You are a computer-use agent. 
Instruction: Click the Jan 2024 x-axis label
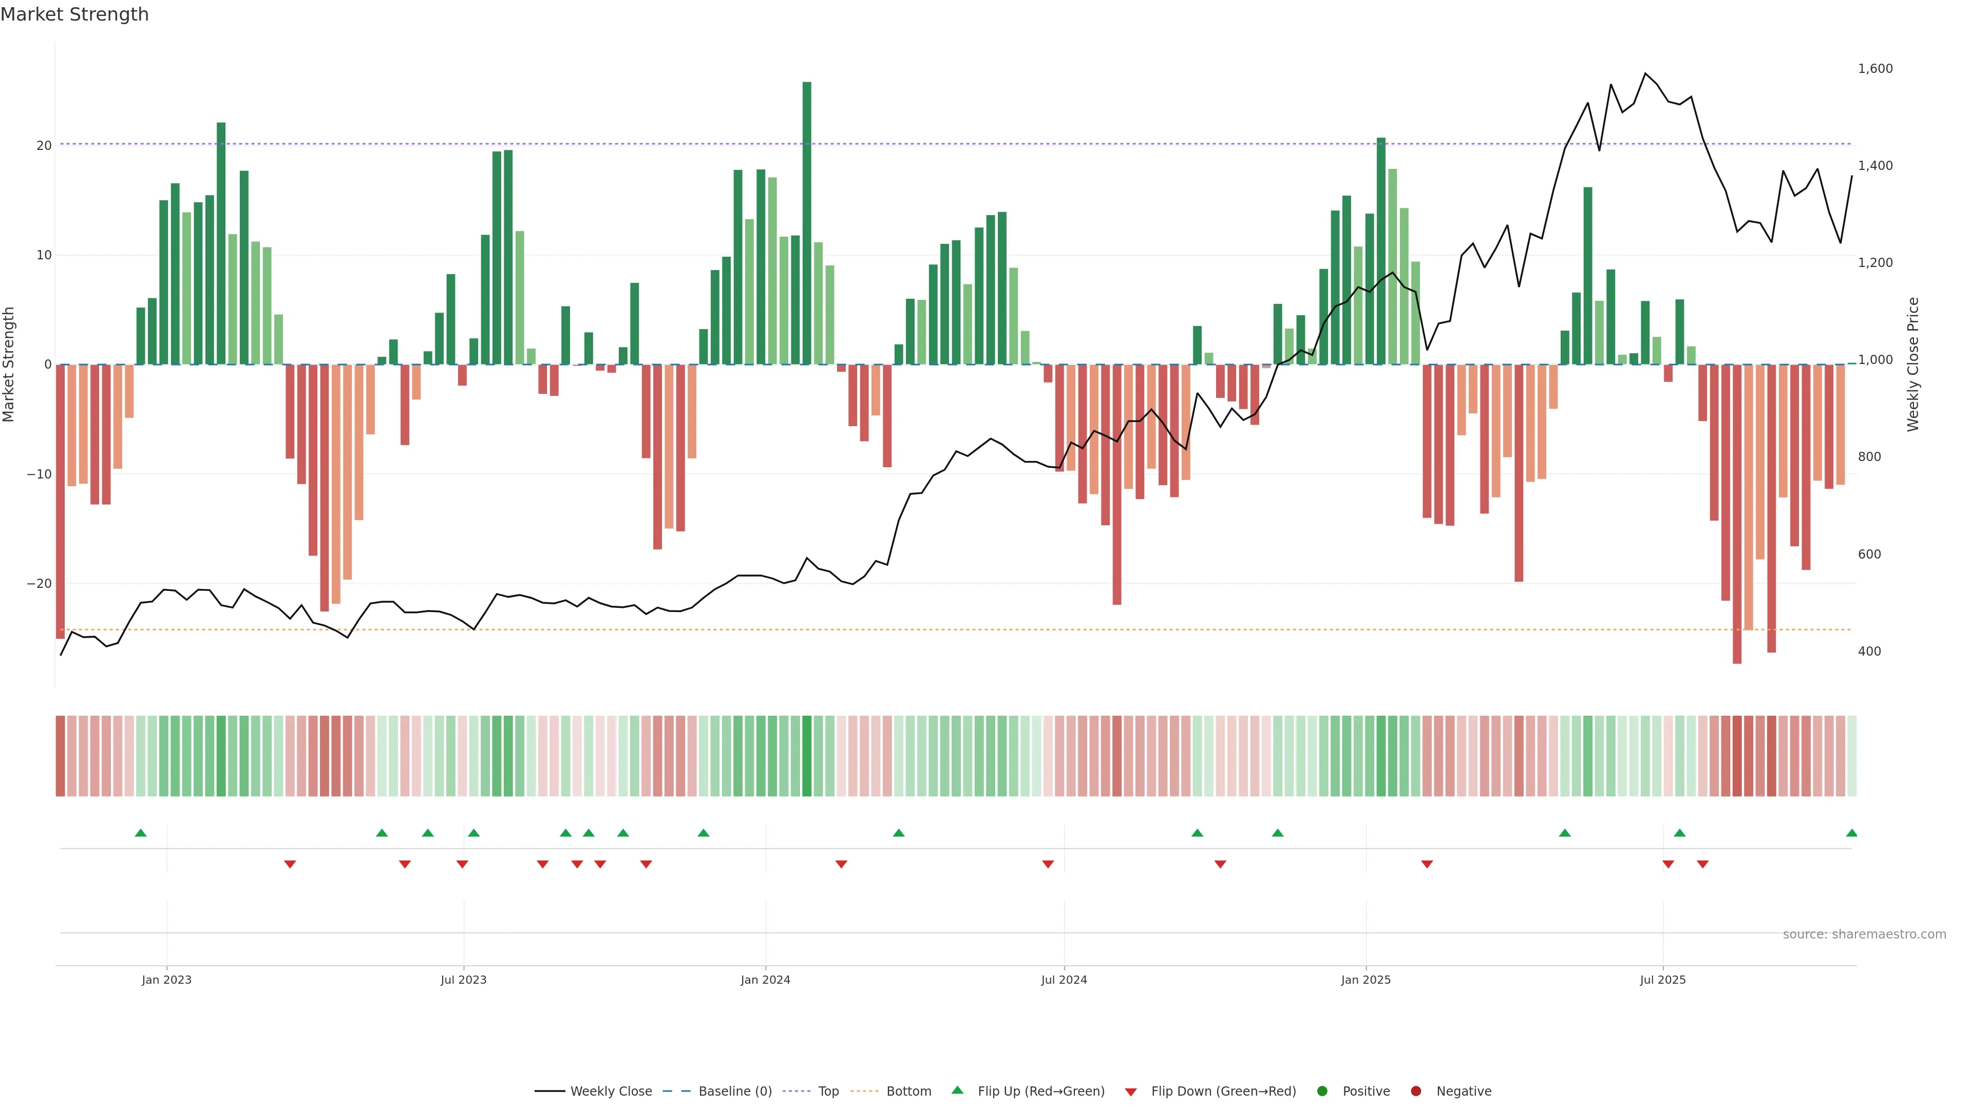tap(765, 980)
